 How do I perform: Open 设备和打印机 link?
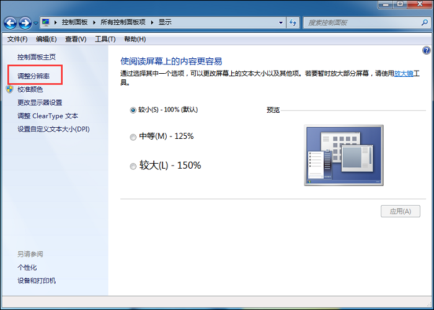[x=37, y=281]
